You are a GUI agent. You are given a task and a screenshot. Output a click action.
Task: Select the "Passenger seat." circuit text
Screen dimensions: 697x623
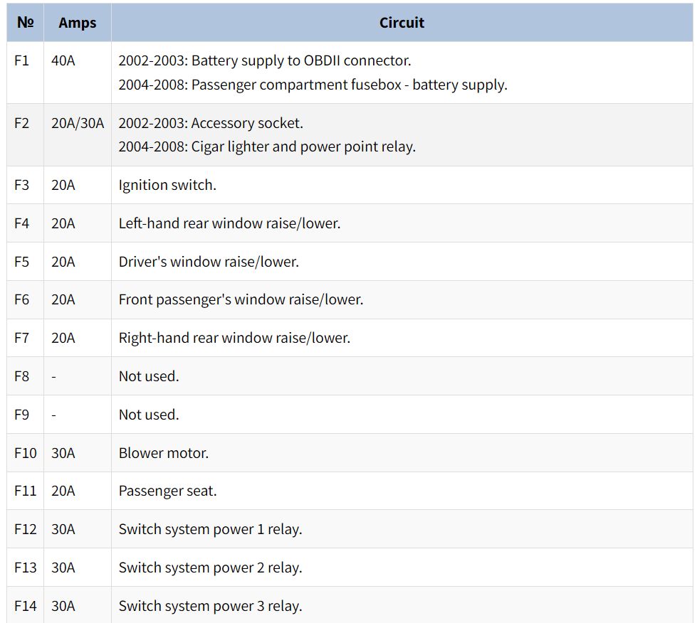(x=167, y=491)
